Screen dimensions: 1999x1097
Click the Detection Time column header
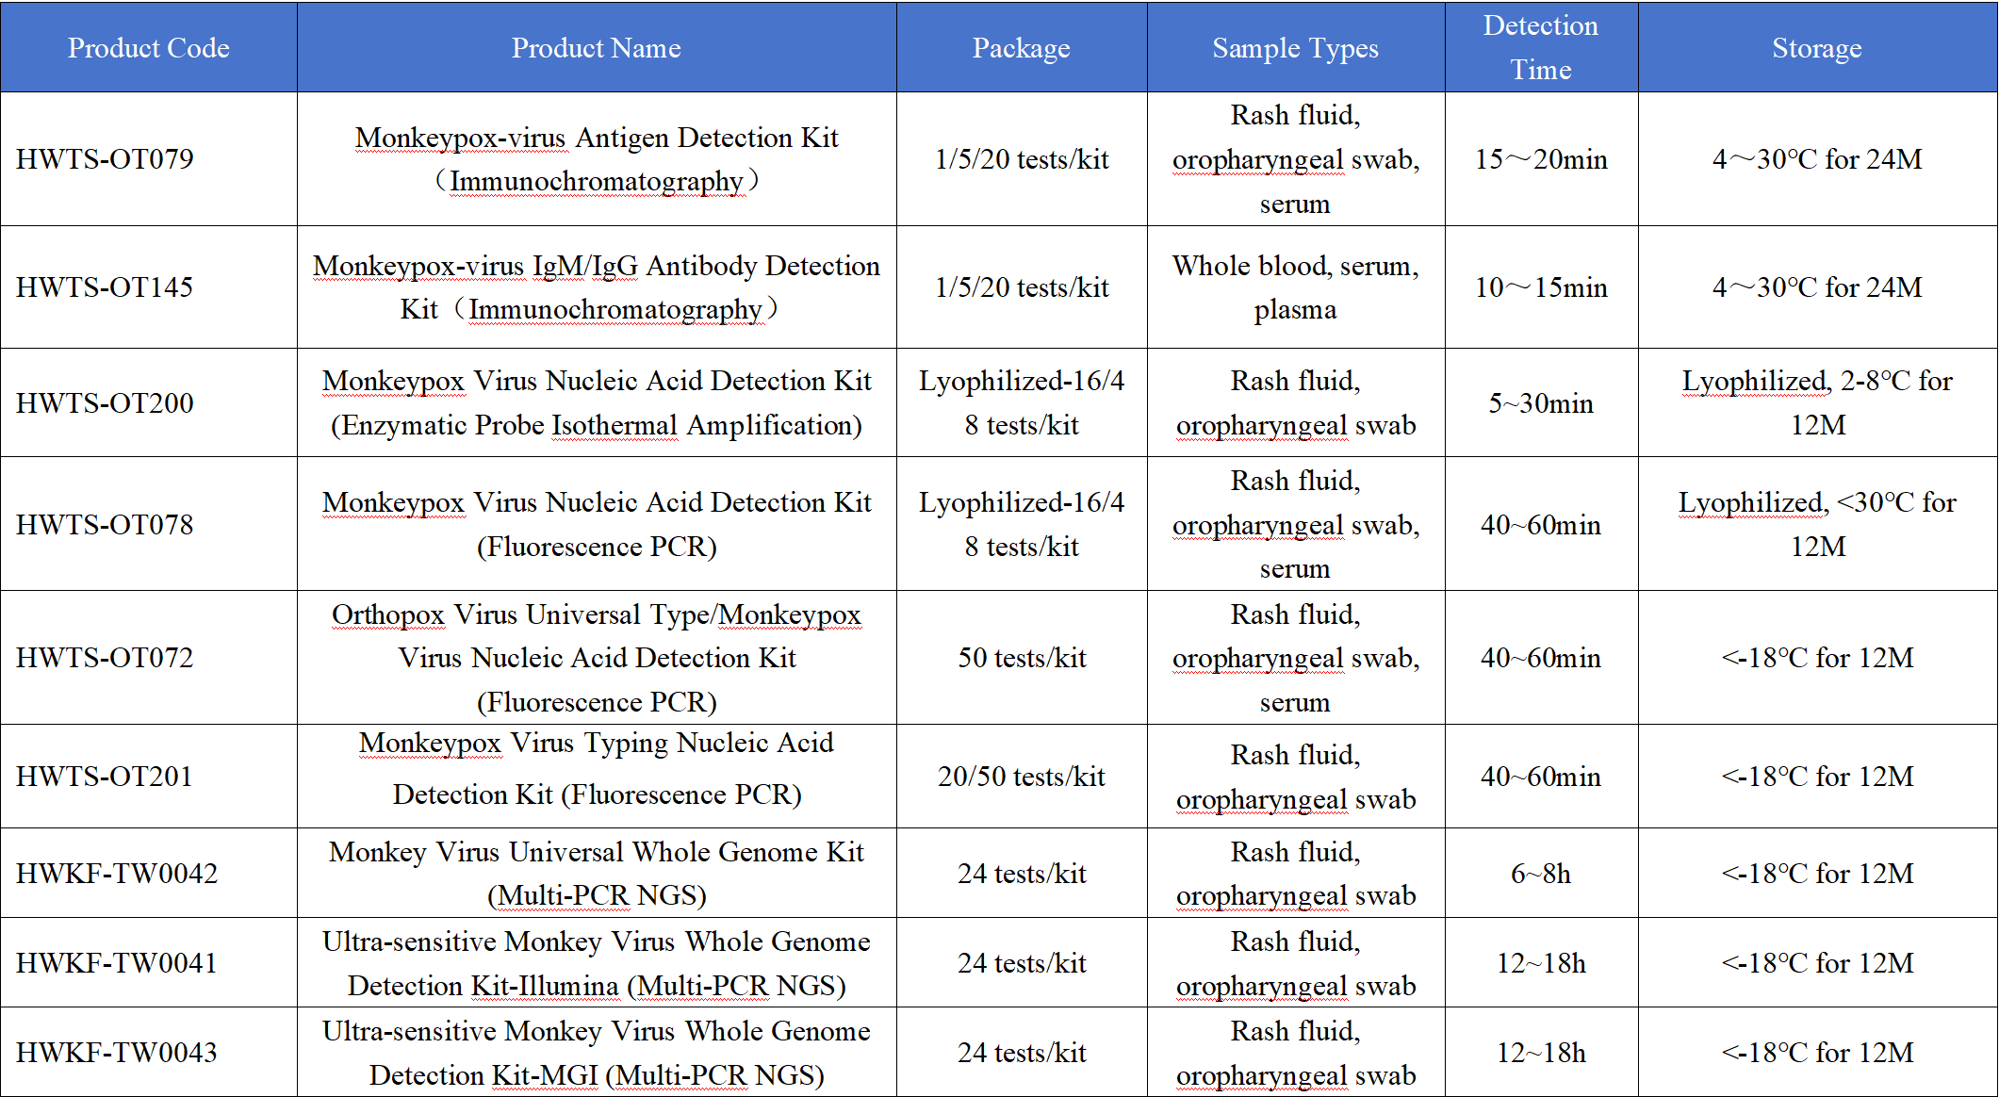1540,47
